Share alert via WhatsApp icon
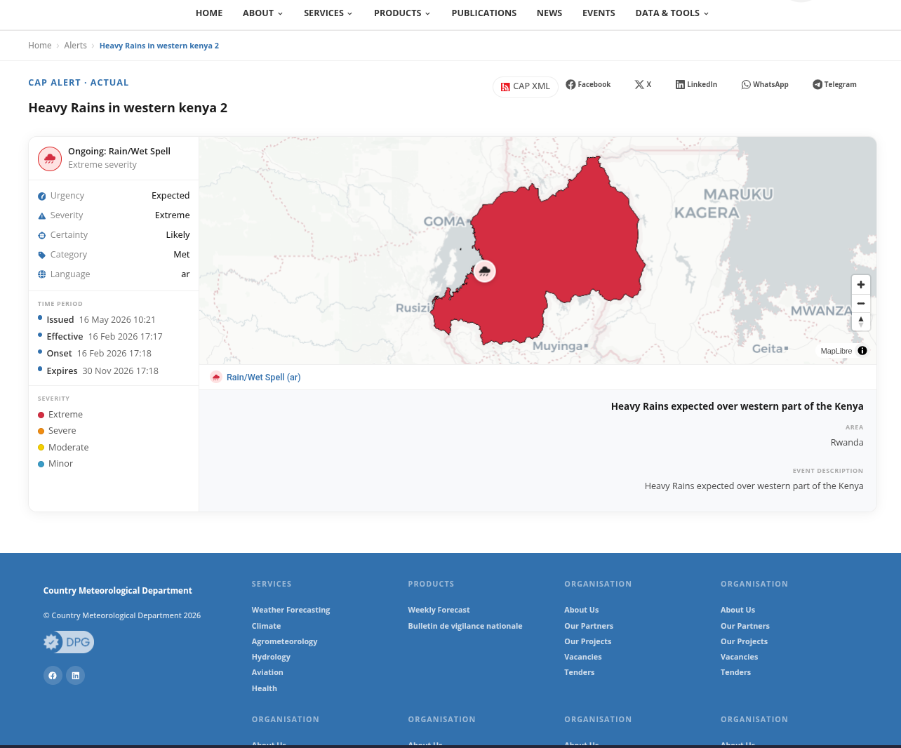The width and height of the screenshot is (901, 748). click(746, 84)
